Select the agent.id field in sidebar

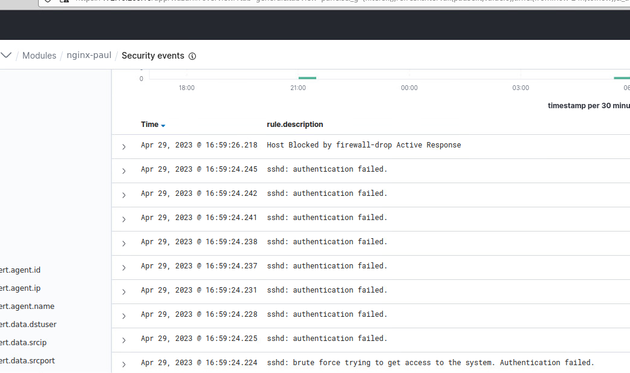(21, 270)
